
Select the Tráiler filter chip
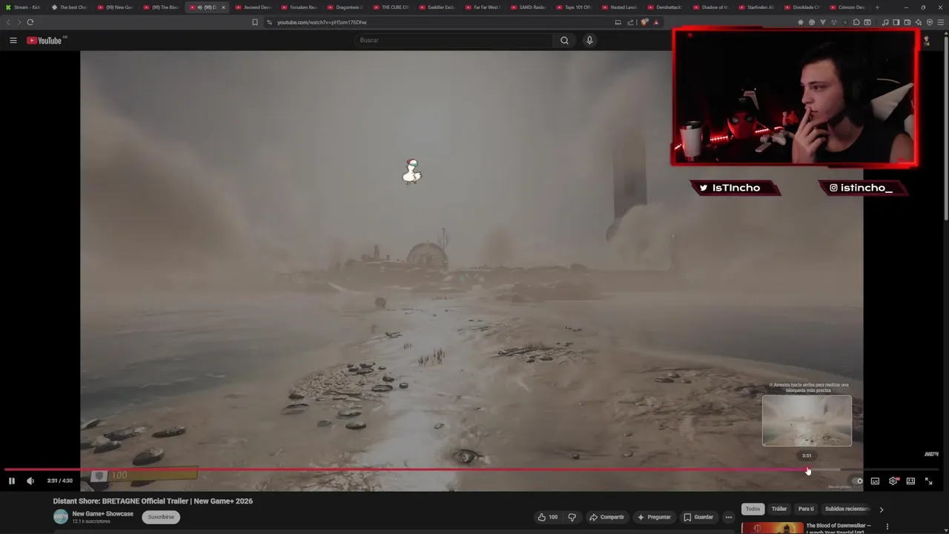point(779,509)
